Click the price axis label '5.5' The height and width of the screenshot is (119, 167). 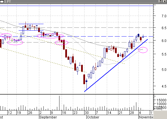point(164,54)
